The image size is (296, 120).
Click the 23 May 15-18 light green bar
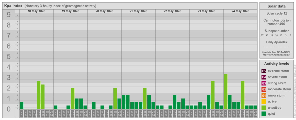[x=213, y=95]
